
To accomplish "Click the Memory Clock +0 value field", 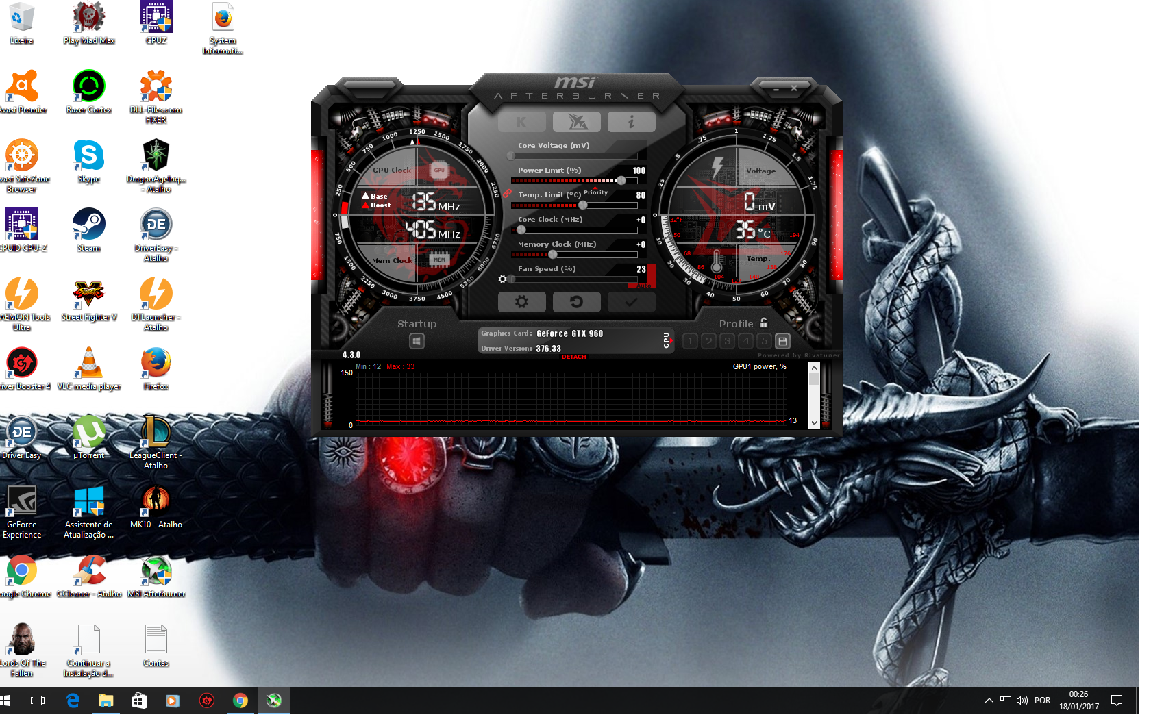I will (641, 244).
